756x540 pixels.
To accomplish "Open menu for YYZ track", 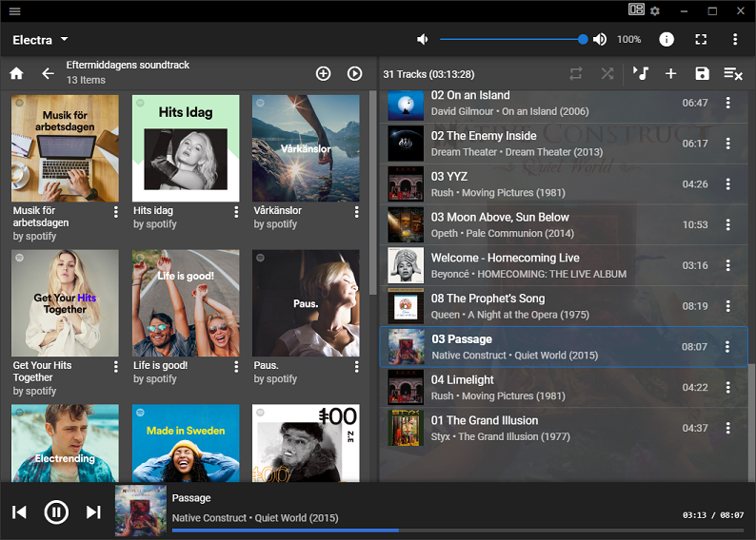I will pyautogui.click(x=728, y=183).
